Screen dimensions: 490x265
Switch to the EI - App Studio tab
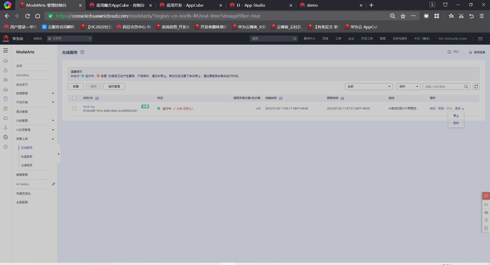click(x=261, y=5)
